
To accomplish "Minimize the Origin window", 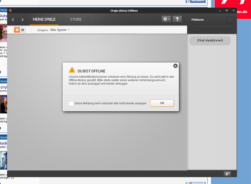I will point(220,11).
